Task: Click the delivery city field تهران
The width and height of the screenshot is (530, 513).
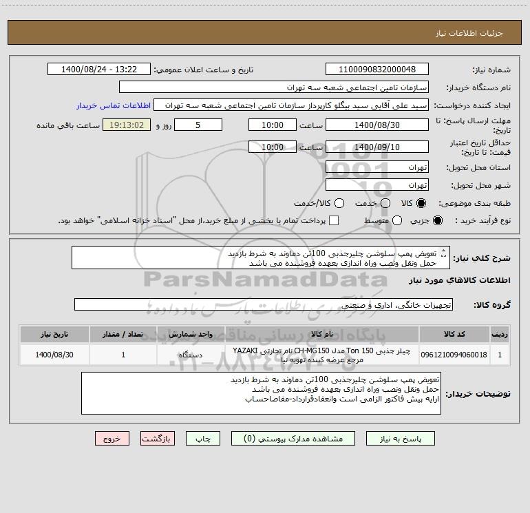Action: [x=377, y=185]
